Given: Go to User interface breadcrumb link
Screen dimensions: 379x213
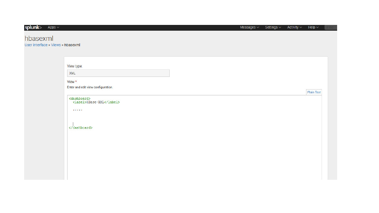Looking at the screenshot, I should click(x=36, y=45).
